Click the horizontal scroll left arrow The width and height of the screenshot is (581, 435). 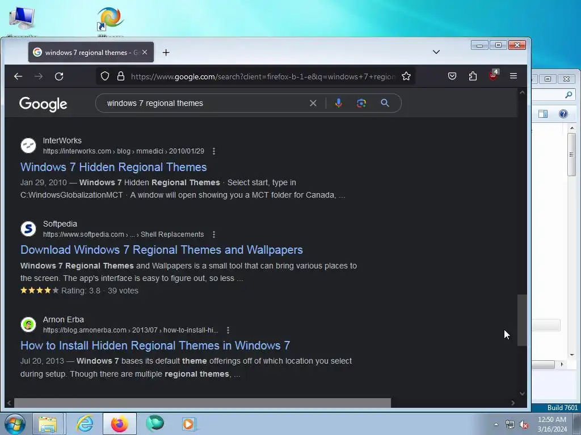9,403
